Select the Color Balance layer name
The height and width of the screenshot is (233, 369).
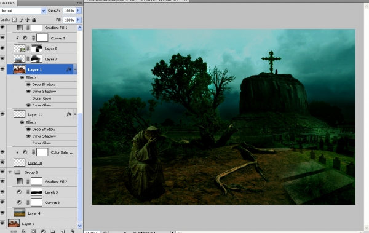click(62, 152)
